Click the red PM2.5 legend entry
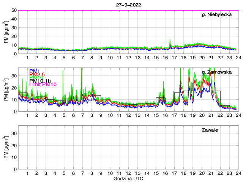 pyautogui.click(x=37, y=75)
